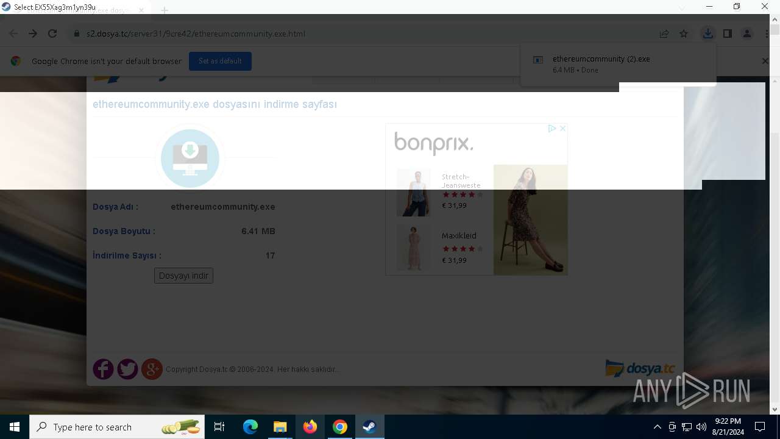780x439 pixels.
Task: Click the Dosyayı indir button
Action: click(x=183, y=276)
